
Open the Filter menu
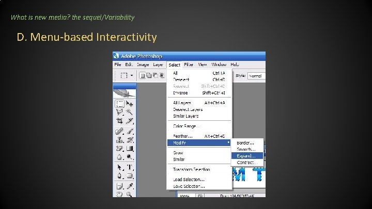[x=189, y=65]
